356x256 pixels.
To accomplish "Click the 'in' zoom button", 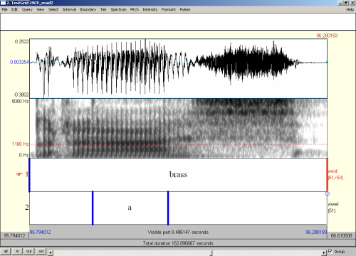I will pos(18,251).
